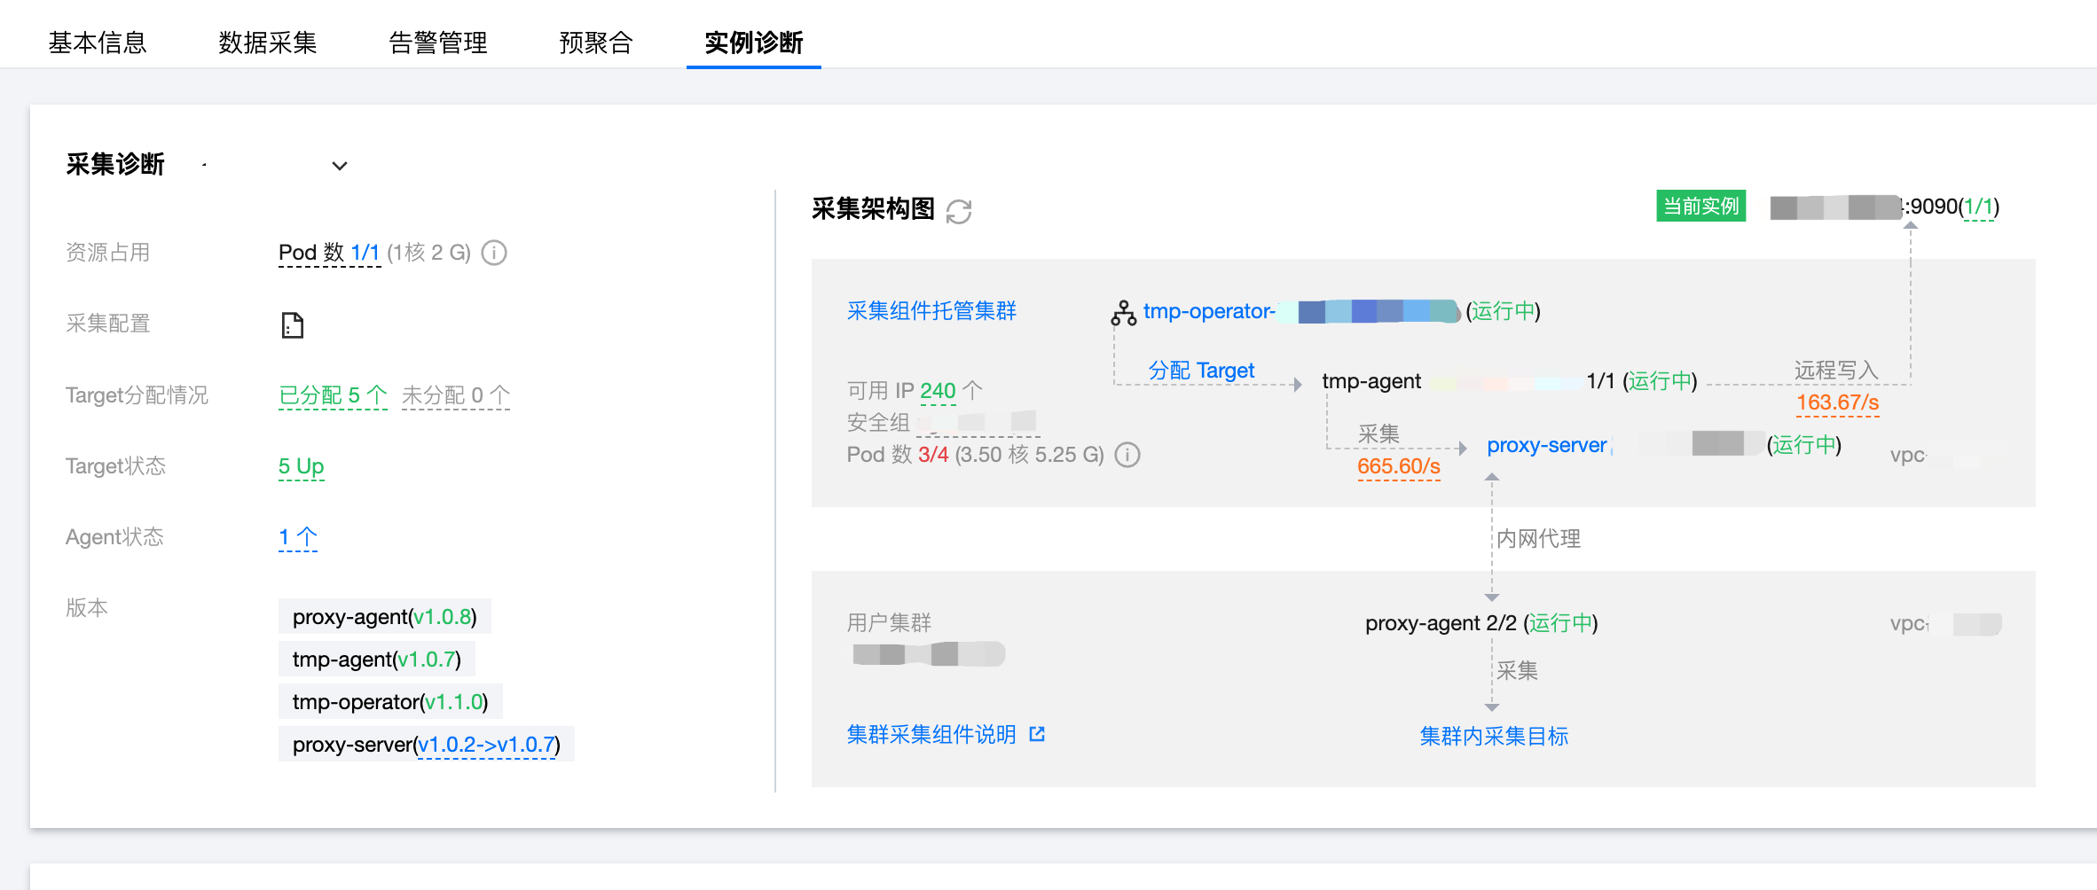Click the tmp-operator topology node icon

tap(1124, 313)
